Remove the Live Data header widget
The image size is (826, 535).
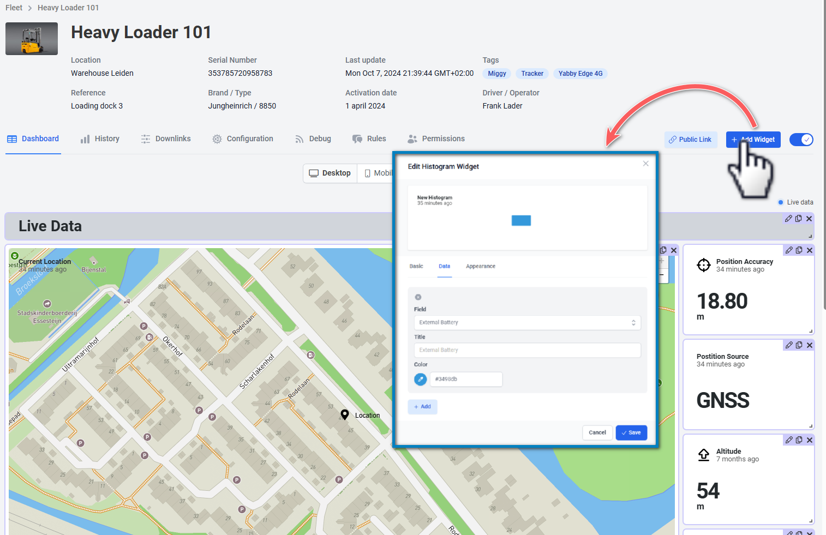pos(809,219)
